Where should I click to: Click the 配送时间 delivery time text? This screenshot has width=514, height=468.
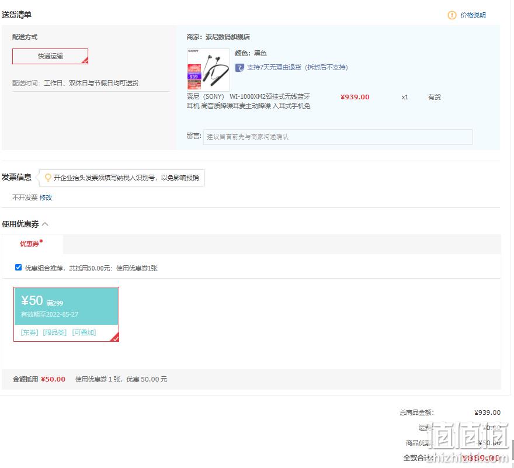[x=75, y=83]
